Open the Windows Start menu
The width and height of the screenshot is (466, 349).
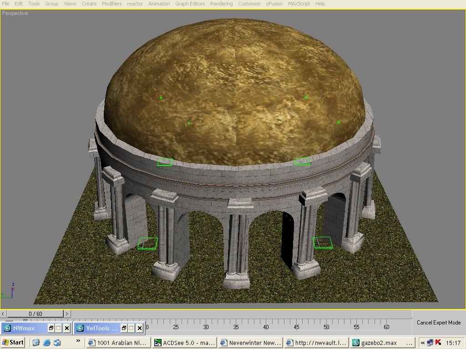[13, 343]
